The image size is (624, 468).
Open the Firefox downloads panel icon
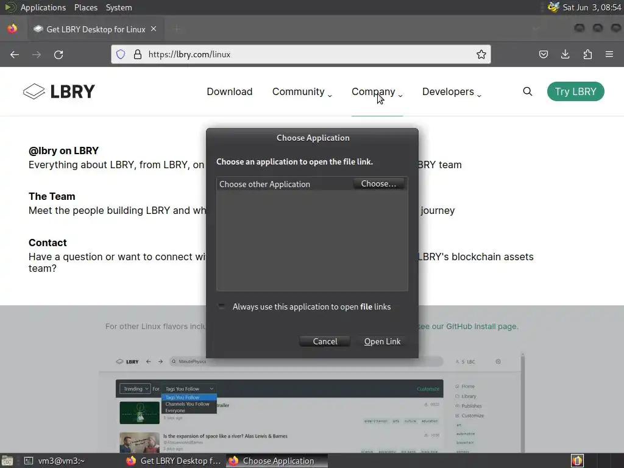click(565, 54)
